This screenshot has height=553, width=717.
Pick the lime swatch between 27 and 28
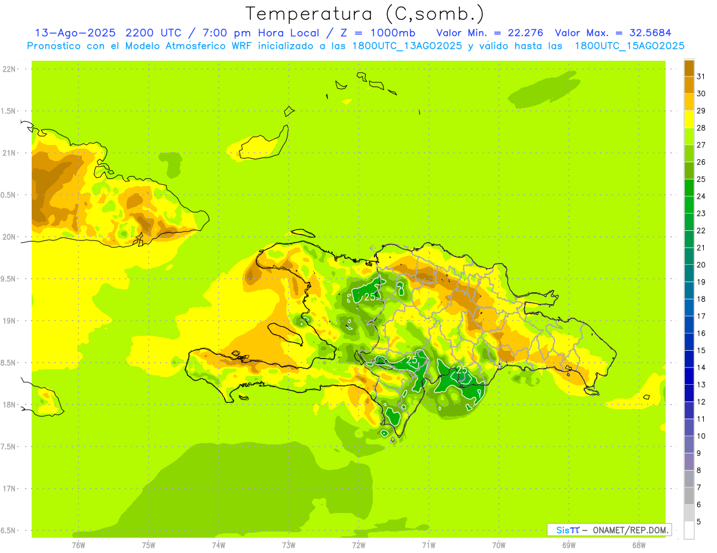tap(689, 136)
